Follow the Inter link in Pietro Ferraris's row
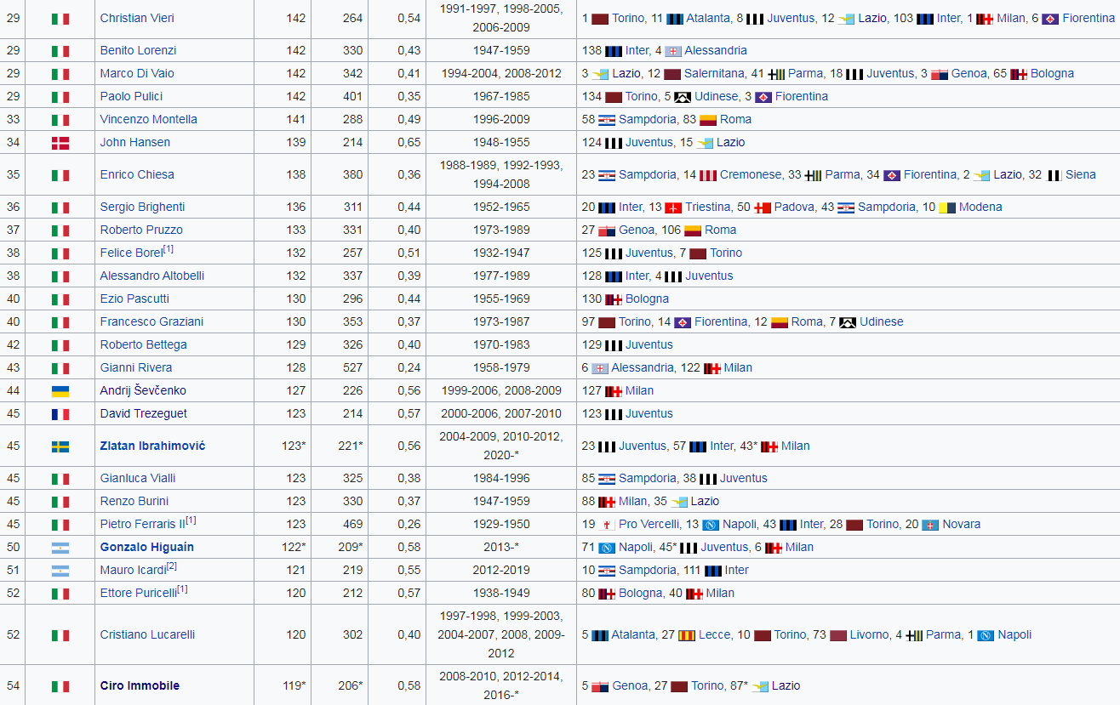 tap(812, 525)
